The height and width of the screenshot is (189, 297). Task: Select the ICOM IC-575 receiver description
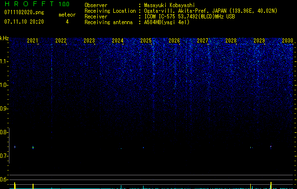tap(189, 17)
